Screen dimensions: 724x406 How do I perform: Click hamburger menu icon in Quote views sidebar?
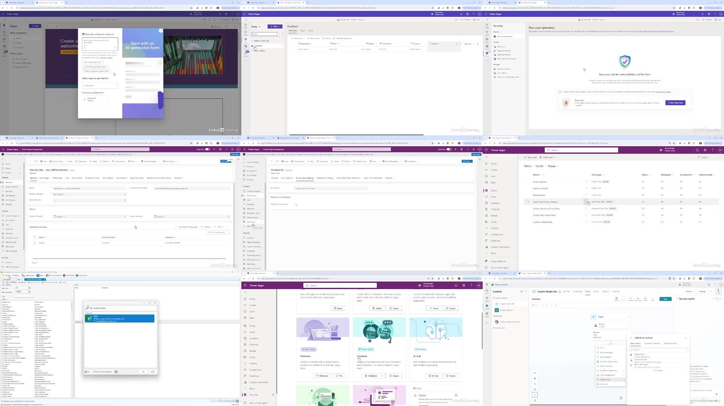(486, 157)
